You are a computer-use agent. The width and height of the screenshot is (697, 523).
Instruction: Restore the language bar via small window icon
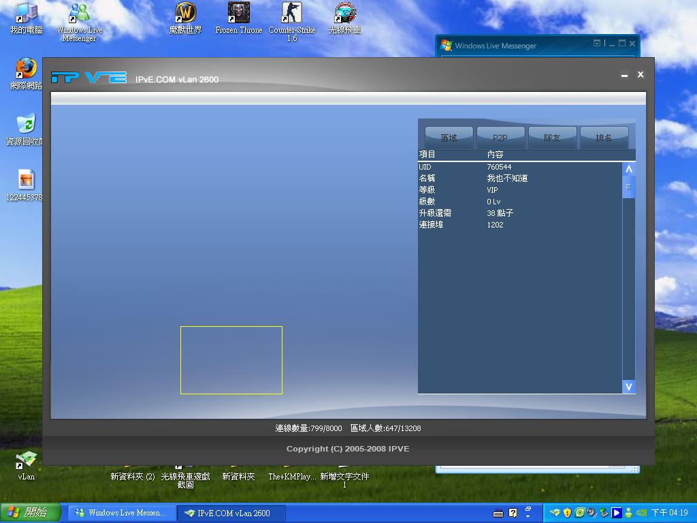tap(528, 509)
